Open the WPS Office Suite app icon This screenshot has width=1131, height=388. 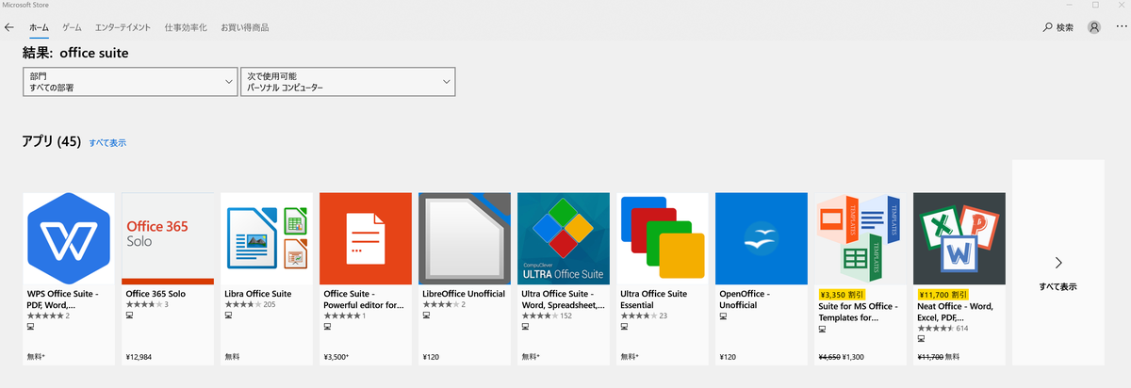pos(69,238)
